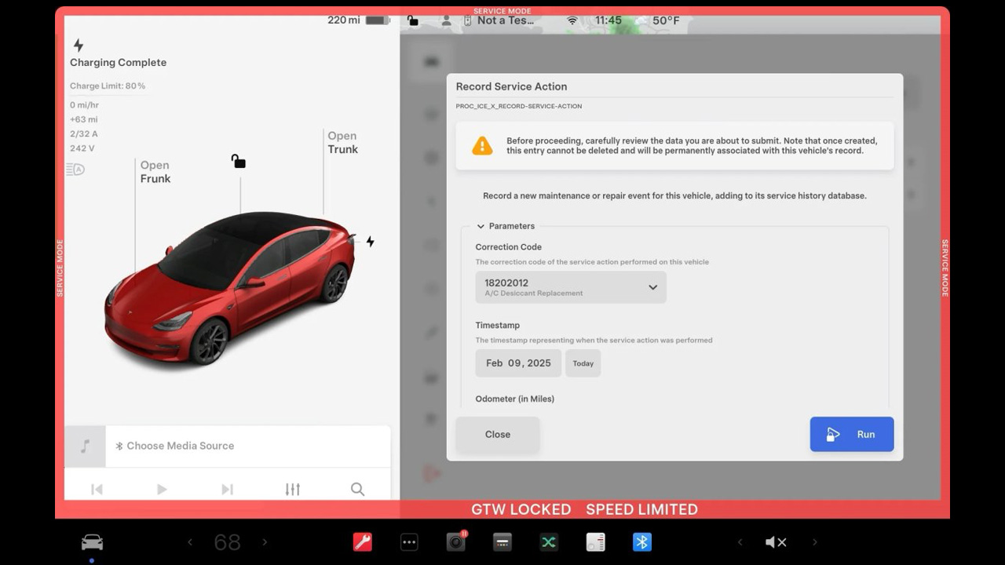Tap the PROC_ICE_X_RECORD-SERVICE-ACTION identifier

[519, 106]
